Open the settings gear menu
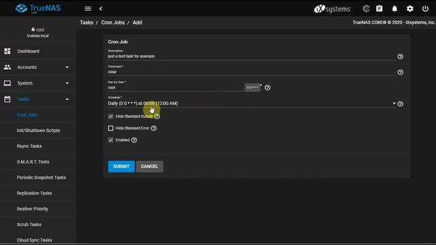The image size is (436, 245). pyautogui.click(x=410, y=9)
